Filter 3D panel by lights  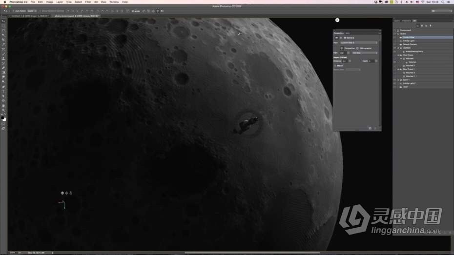tap(431, 26)
